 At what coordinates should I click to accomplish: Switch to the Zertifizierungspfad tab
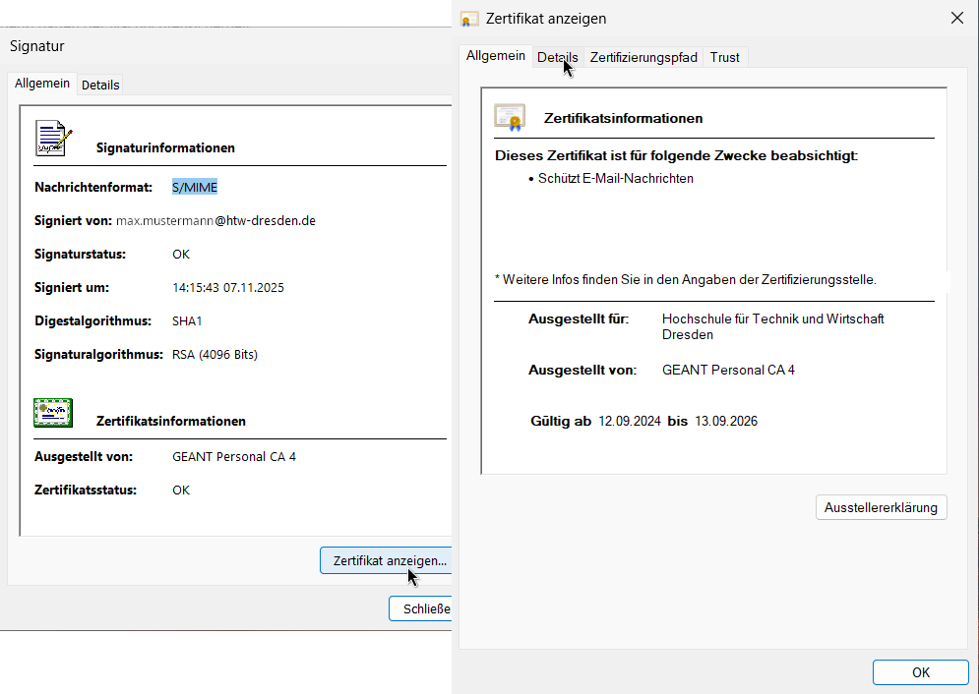click(642, 57)
